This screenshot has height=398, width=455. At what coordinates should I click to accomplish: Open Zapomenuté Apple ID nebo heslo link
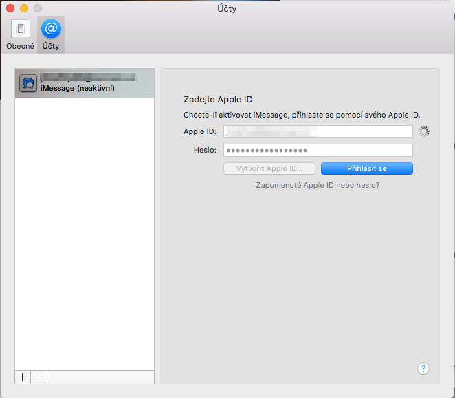[318, 185]
